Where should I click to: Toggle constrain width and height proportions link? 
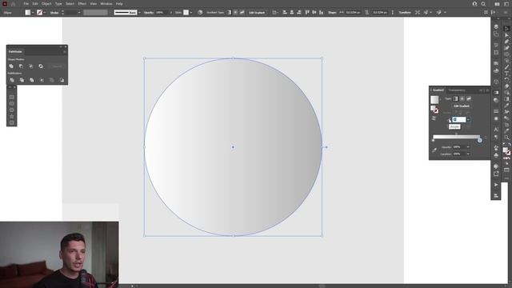pyautogui.click(x=367, y=13)
